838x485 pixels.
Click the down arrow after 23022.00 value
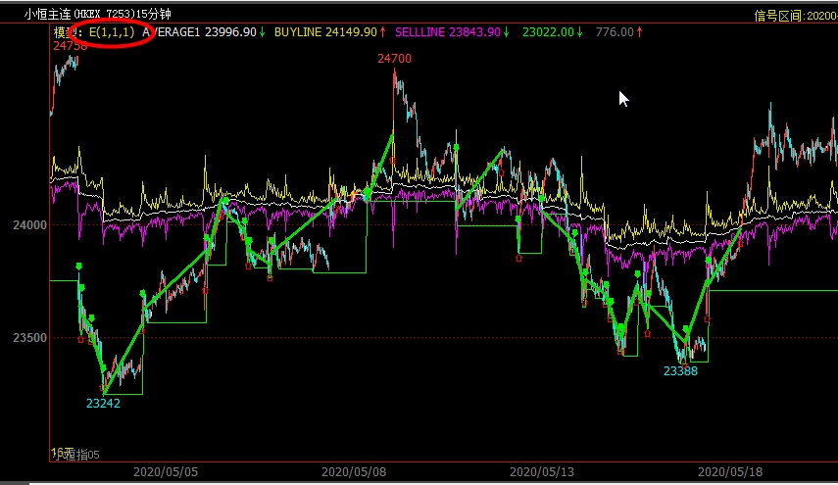pos(579,32)
